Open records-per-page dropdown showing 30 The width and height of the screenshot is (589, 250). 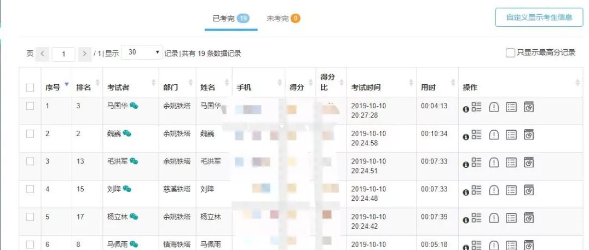[x=142, y=53]
